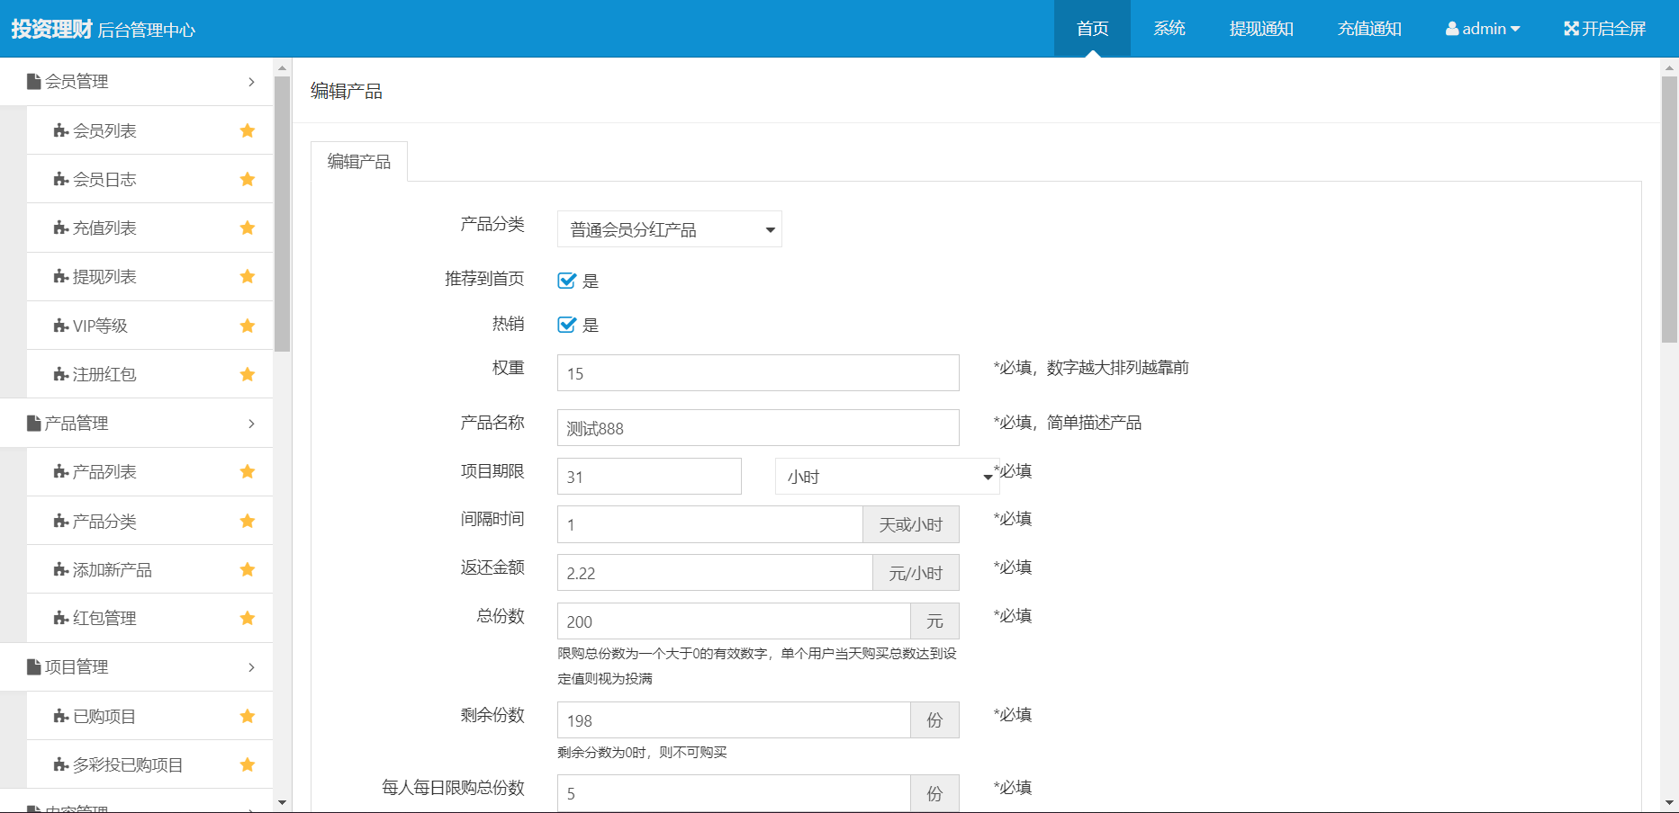
Task: Click the star icon beside 注册红包
Action: [x=248, y=374]
